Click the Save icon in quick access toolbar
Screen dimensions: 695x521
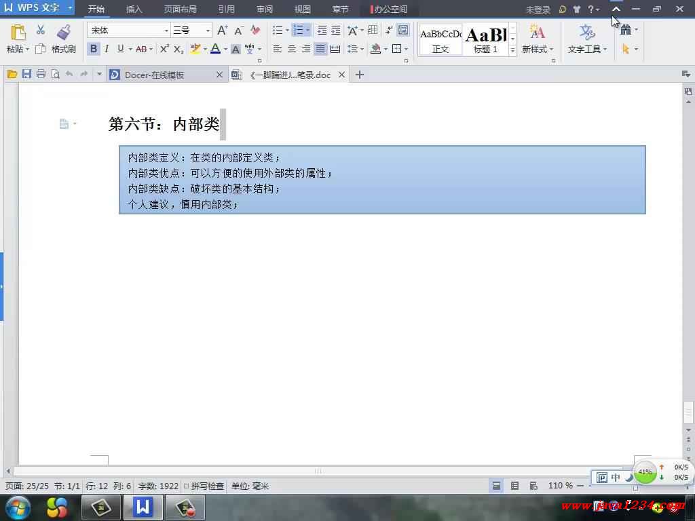point(26,75)
